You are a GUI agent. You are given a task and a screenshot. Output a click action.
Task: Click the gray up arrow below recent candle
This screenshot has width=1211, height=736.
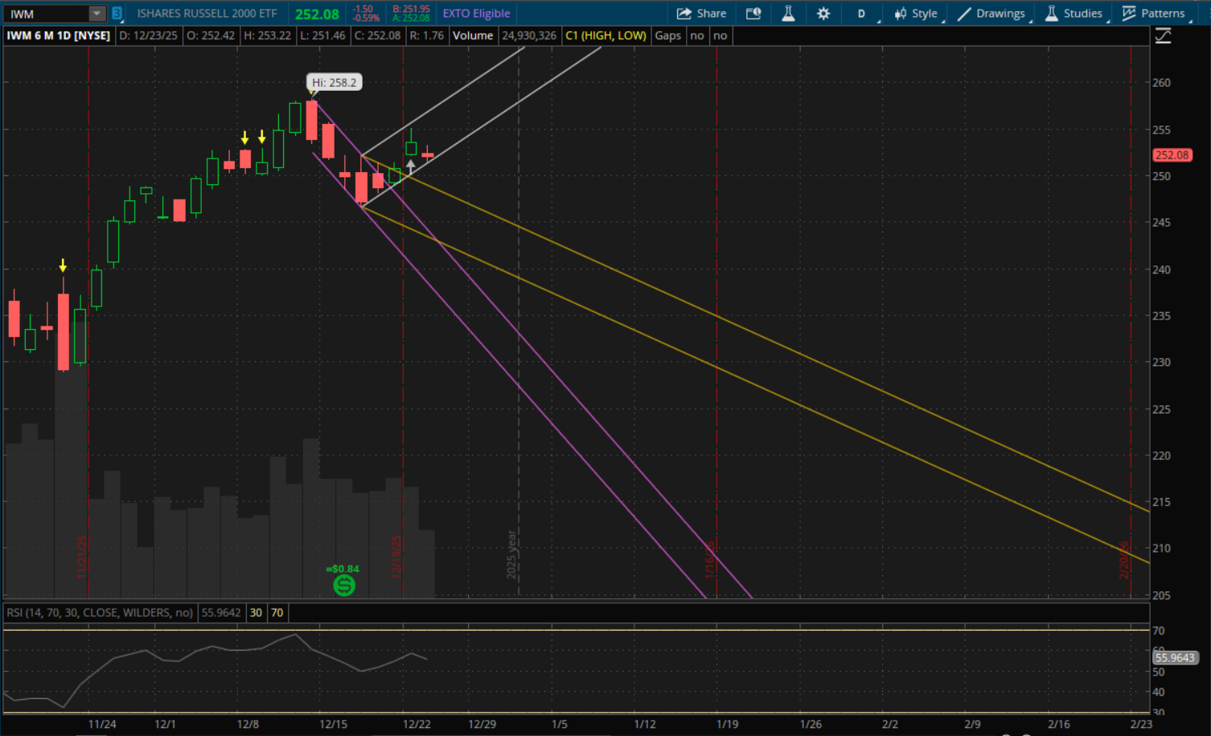[411, 167]
